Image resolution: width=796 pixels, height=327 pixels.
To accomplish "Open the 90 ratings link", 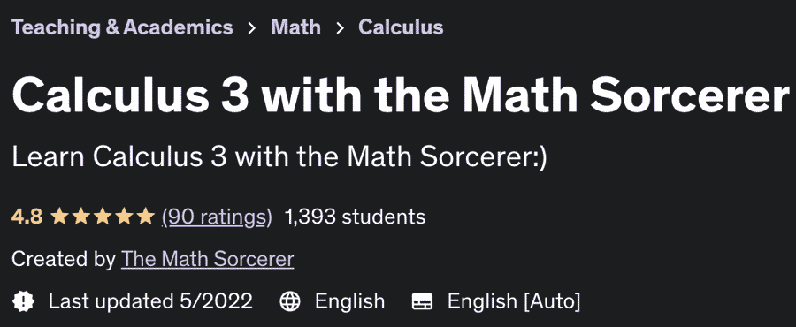I will point(217,217).
